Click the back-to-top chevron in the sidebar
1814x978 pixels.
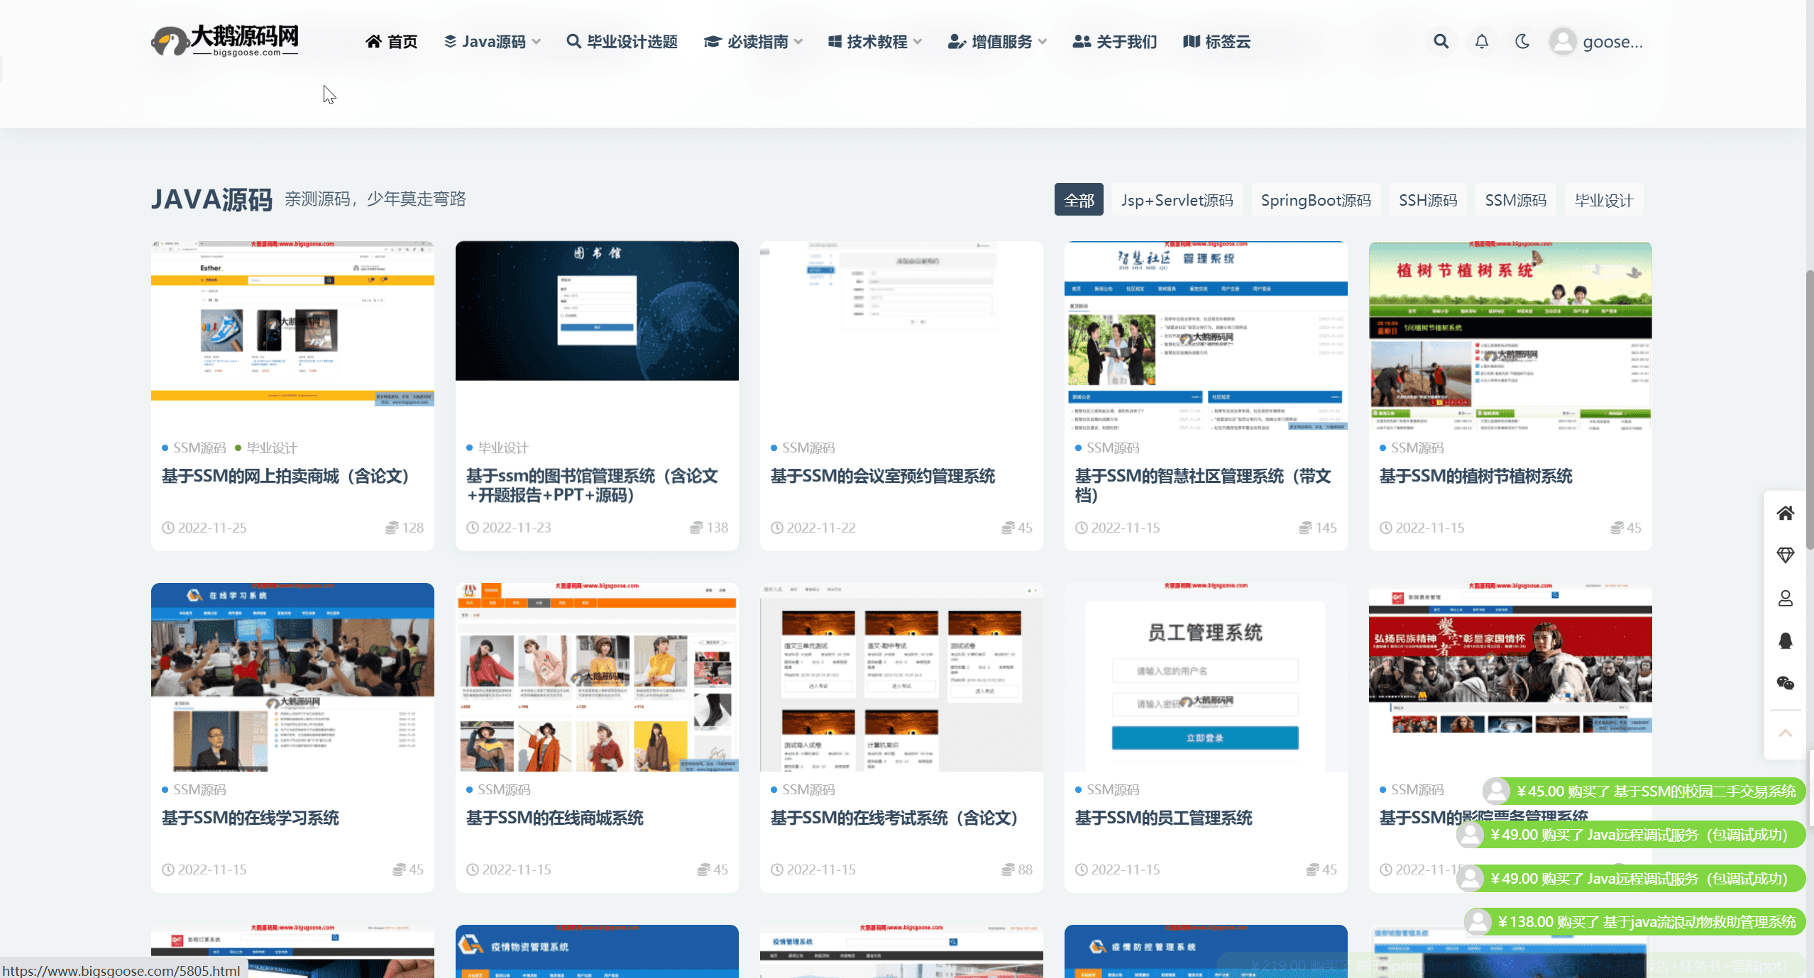pyautogui.click(x=1786, y=734)
